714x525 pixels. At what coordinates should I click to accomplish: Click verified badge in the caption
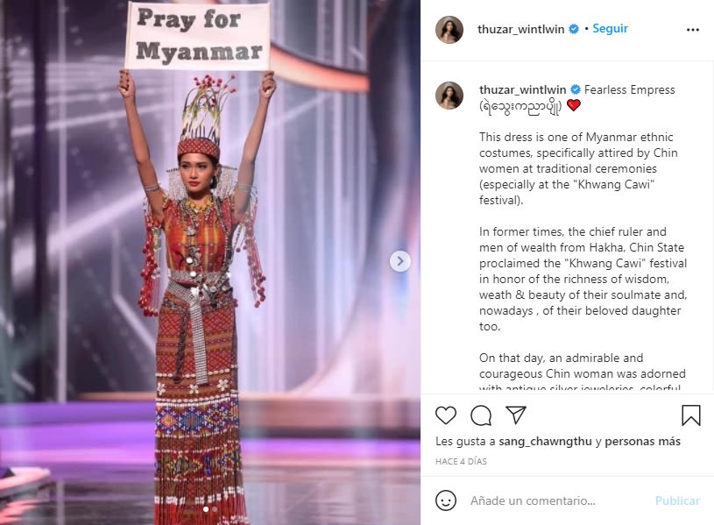click(x=576, y=89)
